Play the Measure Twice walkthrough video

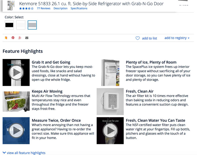click(x=16, y=130)
